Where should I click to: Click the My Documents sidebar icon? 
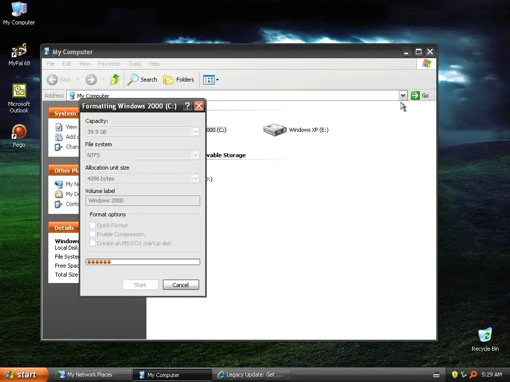coord(59,194)
